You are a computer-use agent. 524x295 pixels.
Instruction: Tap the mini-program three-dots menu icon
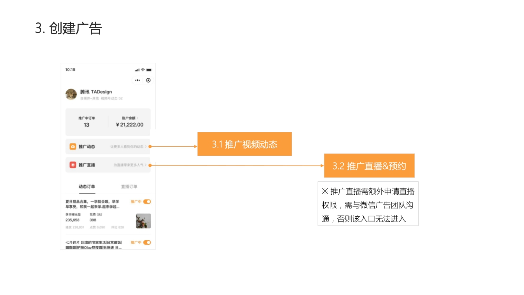click(x=137, y=80)
